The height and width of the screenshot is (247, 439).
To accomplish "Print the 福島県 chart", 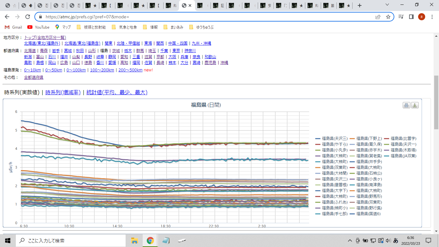I will [407, 105].
